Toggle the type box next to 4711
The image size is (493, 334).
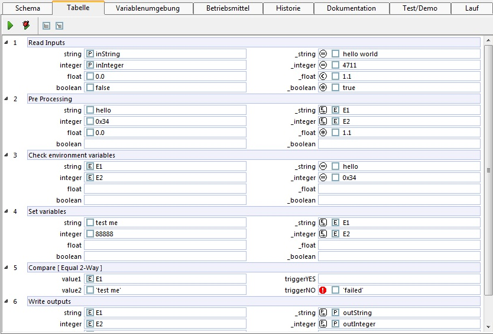pyautogui.click(x=335, y=65)
